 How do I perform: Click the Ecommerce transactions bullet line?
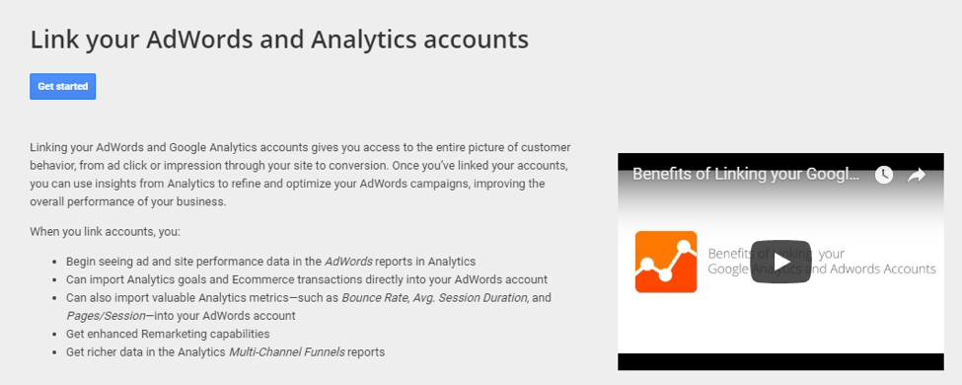click(x=307, y=279)
